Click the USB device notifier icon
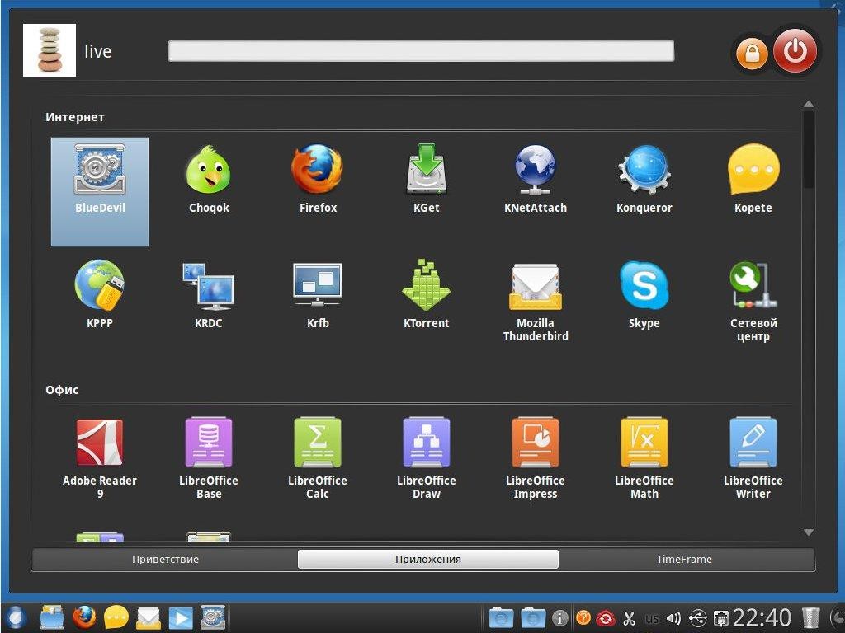The height and width of the screenshot is (633, 845). pos(698,618)
